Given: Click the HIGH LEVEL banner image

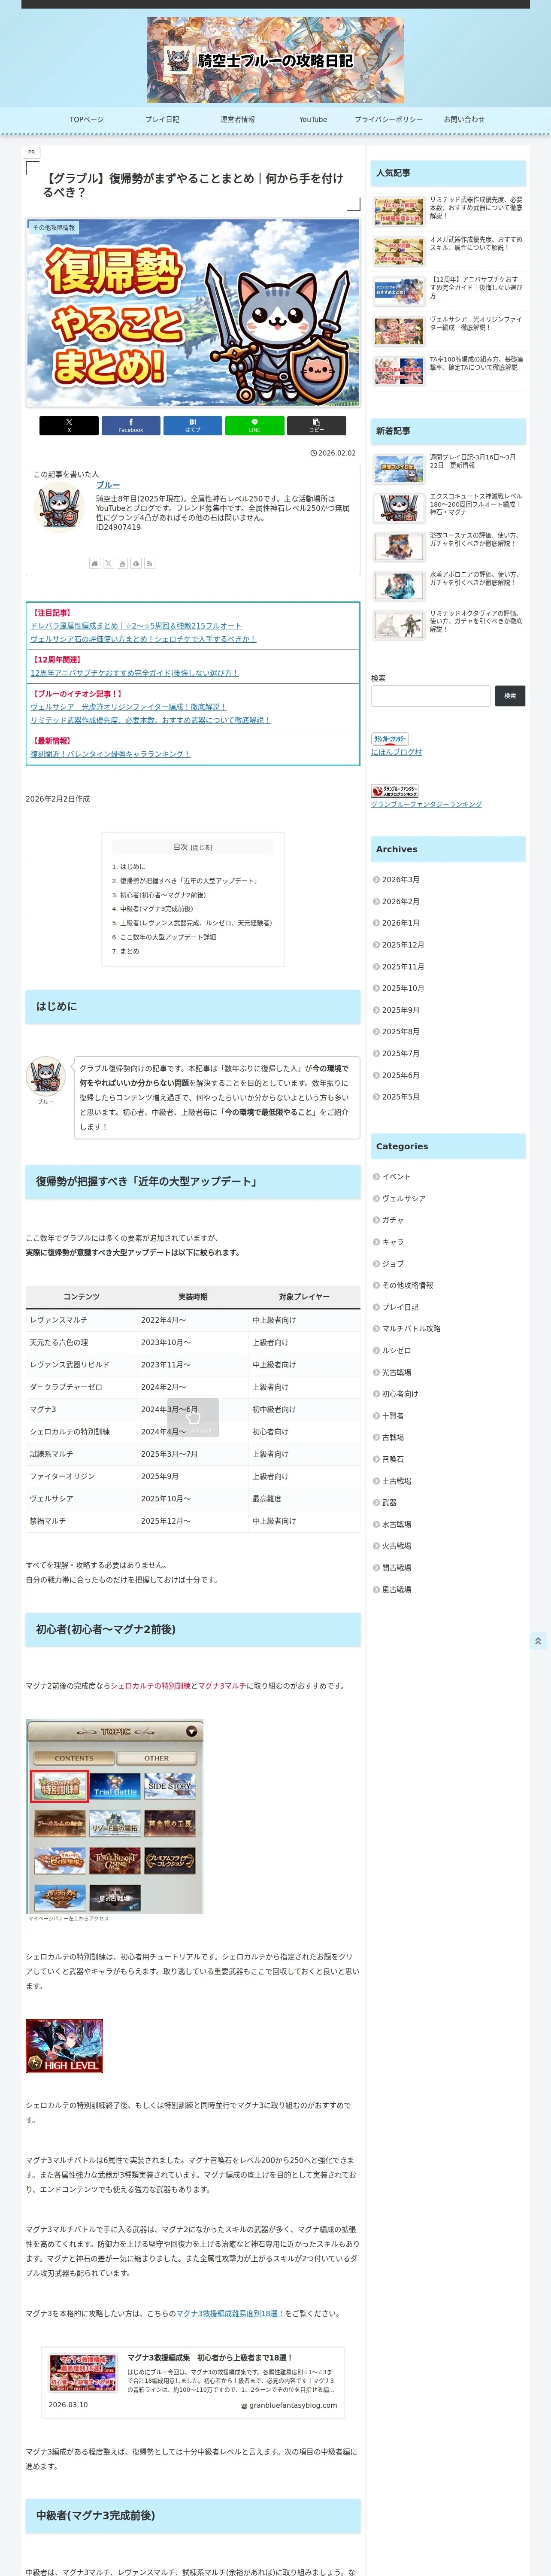Looking at the screenshot, I should pos(64,2046).
